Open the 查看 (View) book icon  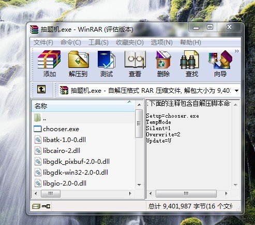(x=135, y=64)
